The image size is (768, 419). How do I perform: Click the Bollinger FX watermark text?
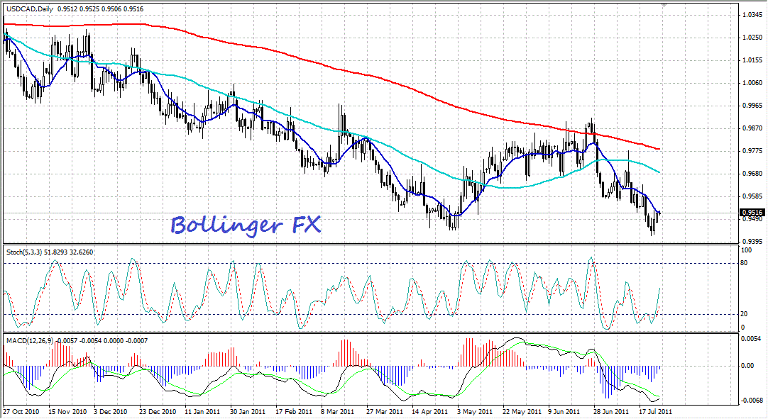pyautogui.click(x=246, y=225)
